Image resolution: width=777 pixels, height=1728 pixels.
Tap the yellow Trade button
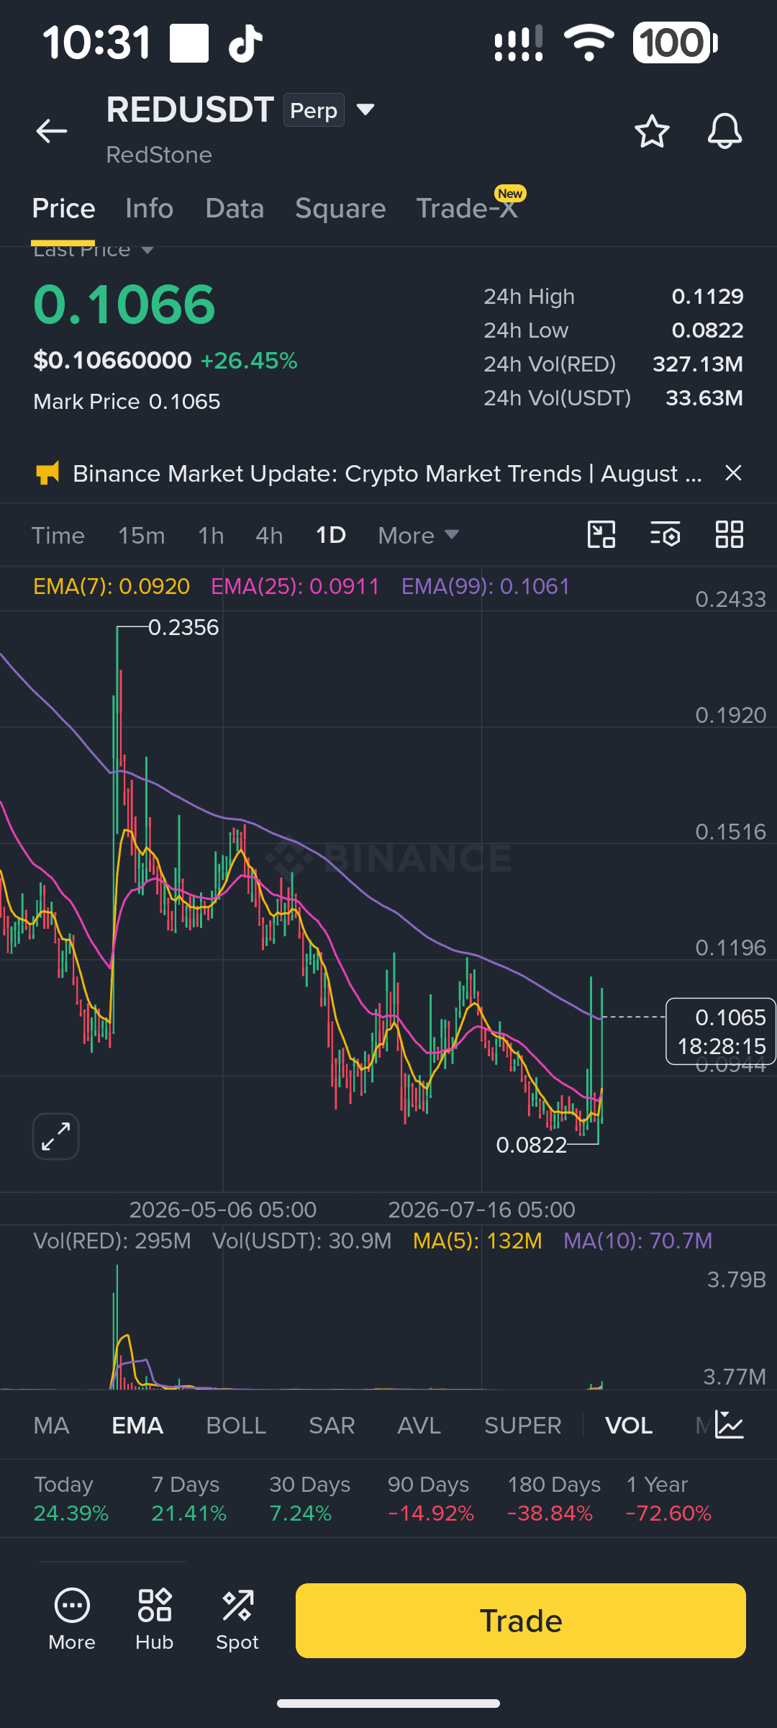pyautogui.click(x=521, y=1621)
